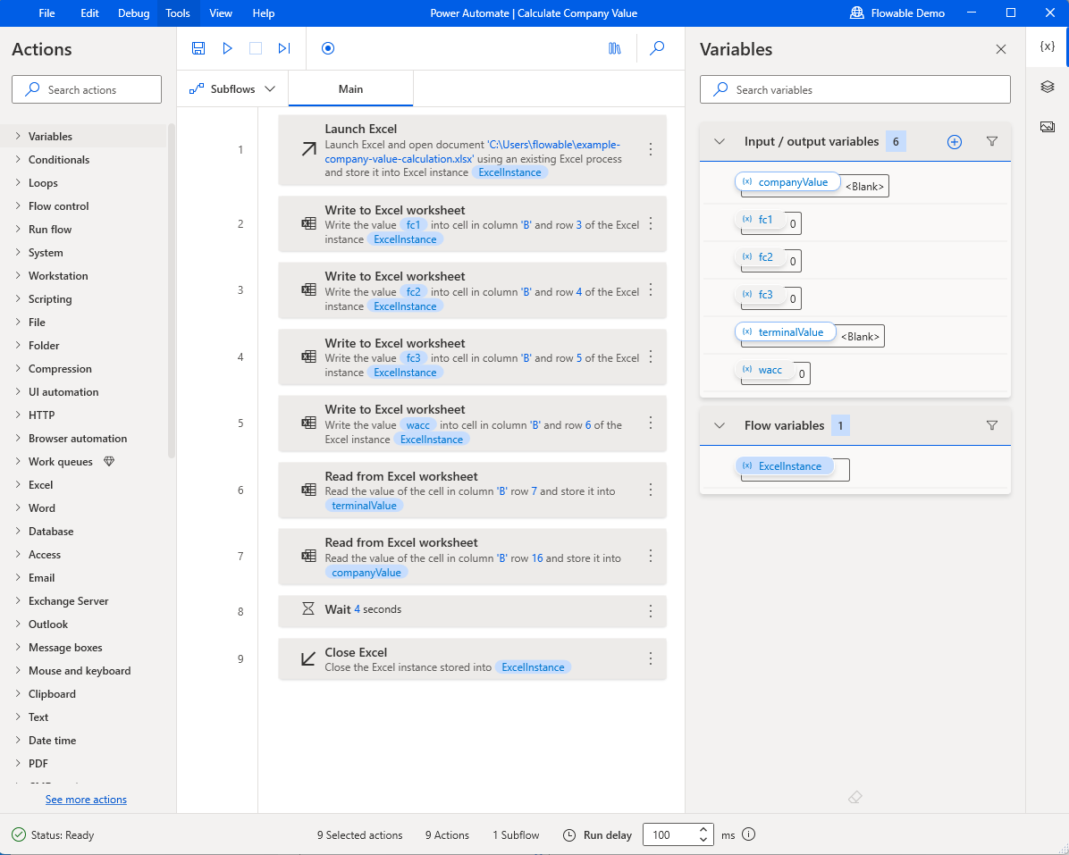1069x855 pixels.
Task: Open the UI elements pane
Action: (1046, 87)
